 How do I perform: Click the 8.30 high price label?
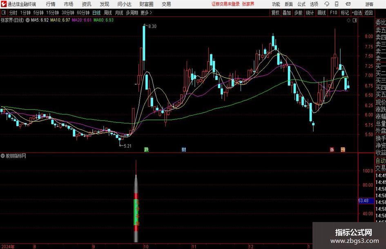152,27
